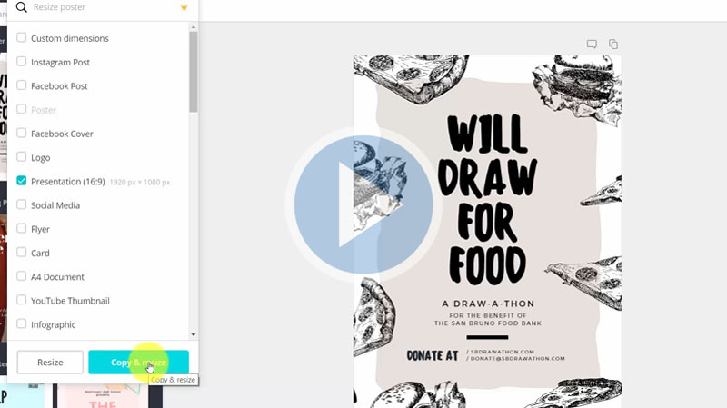
Task: Enable the Custom dimensions checkbox
Action: pyautogui.click(x=21, y=38)
